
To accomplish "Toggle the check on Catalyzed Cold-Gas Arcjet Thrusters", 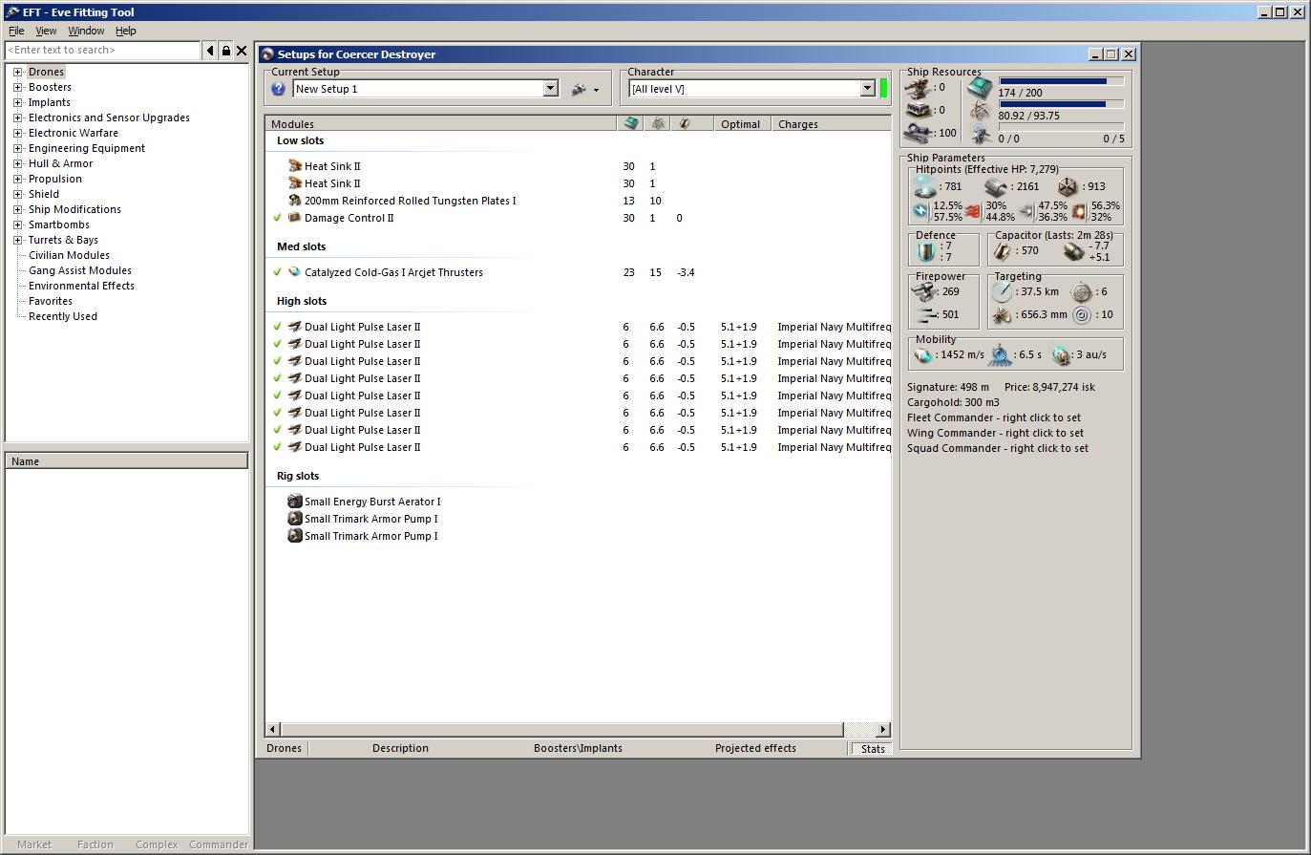I will tap(278, 272).
